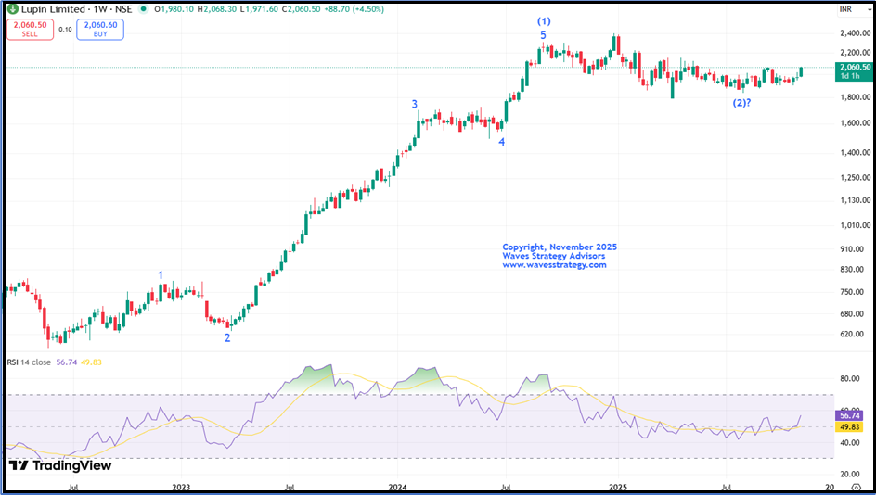Click the close value C2,060.50
This screenshot has width=876, height=495.
[303, 9]
